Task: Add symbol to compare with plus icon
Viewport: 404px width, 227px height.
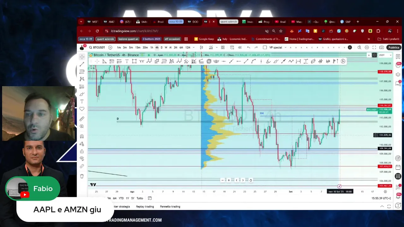Action: pos(110,47)
